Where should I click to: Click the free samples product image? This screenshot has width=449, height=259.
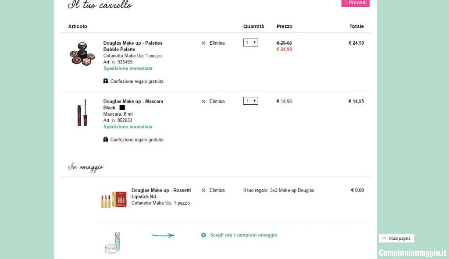(x=112, y=243)
